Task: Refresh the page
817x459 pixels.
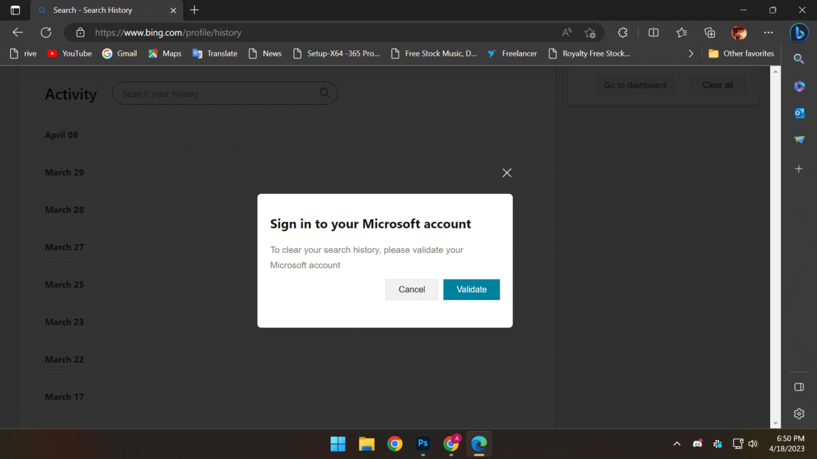Action: click(x=46, y=32)
